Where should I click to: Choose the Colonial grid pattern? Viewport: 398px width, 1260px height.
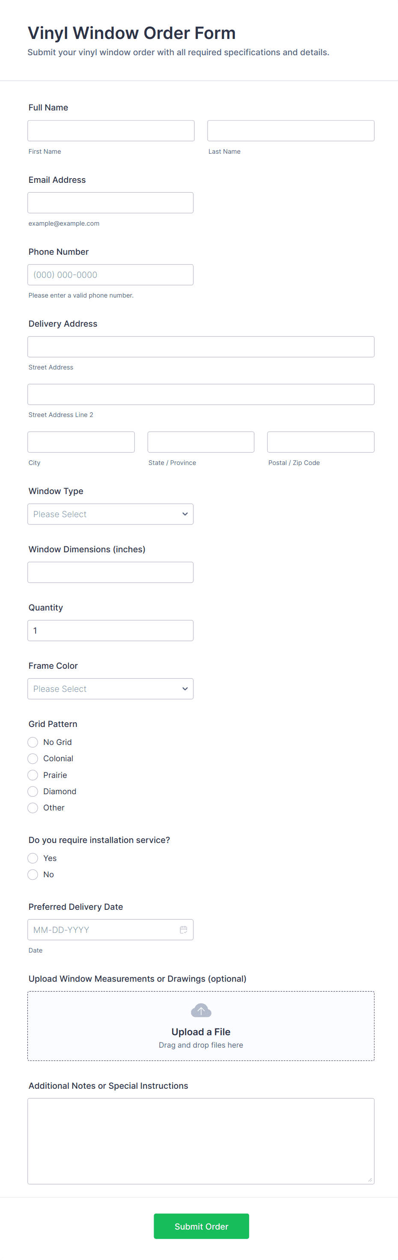[x=33, y=759]
